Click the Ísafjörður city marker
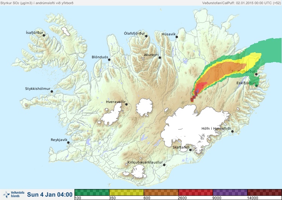Viewport: 282px width, 200px height. click(44, 35)
